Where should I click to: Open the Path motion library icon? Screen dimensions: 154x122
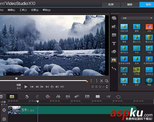(x=114, y=68)
